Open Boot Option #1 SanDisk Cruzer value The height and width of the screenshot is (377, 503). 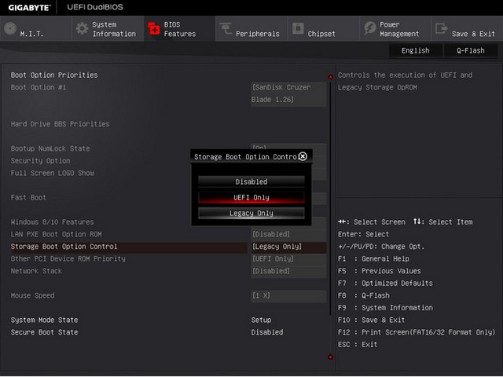click(x=288, y=93)
